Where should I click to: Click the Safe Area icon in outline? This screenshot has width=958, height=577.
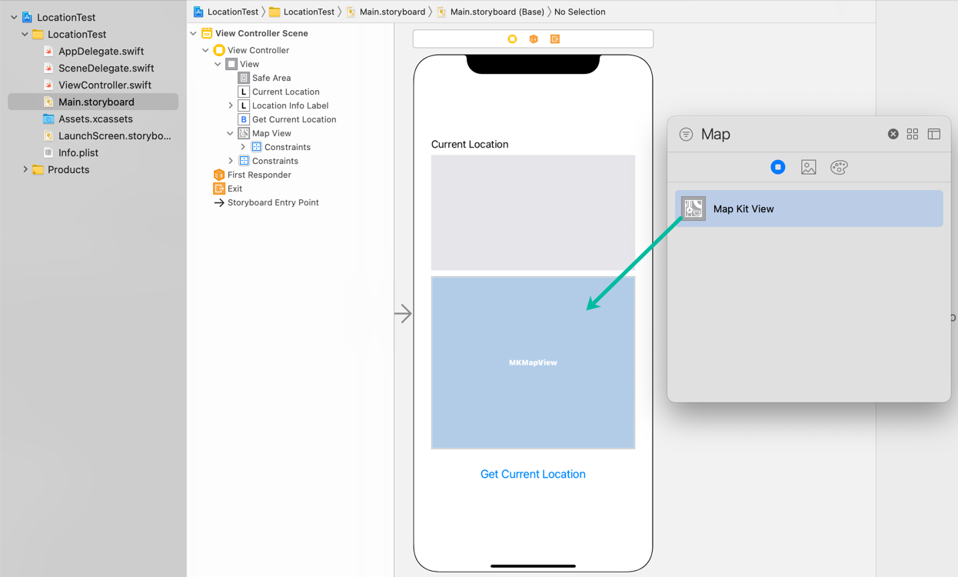244,78
